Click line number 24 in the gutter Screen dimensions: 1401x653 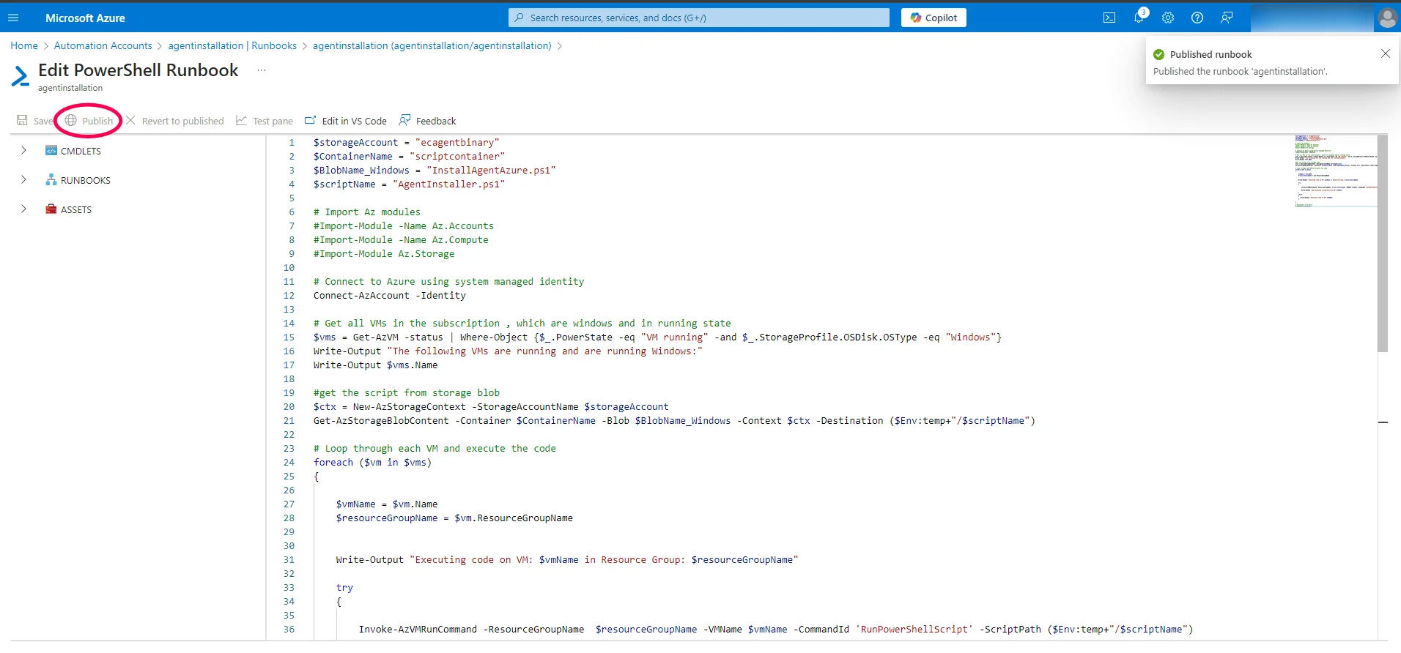tap(289, 463)
